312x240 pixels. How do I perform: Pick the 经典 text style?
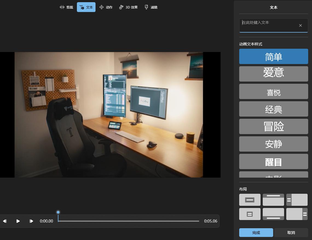(x=273, y=109)
